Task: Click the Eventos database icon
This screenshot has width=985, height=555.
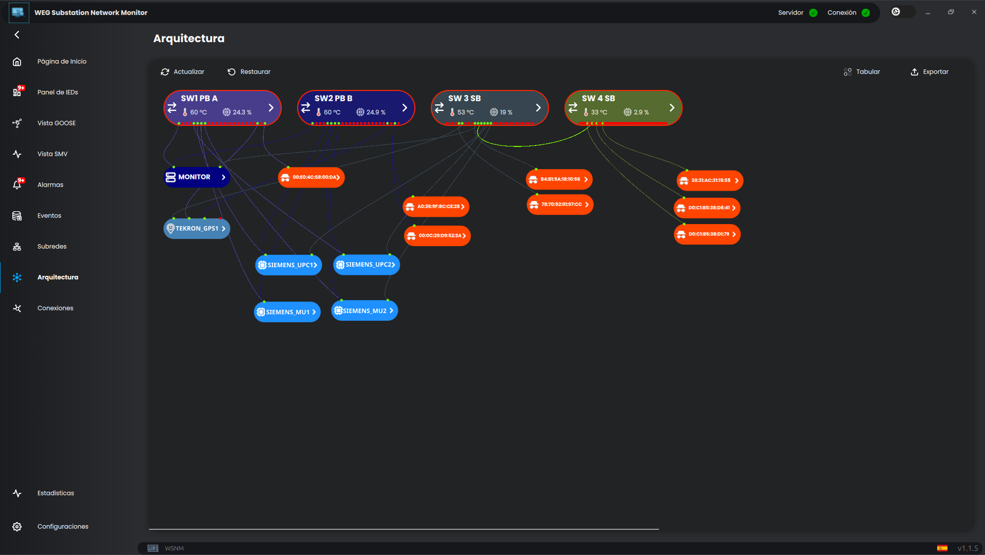Action: click(17, 216)
